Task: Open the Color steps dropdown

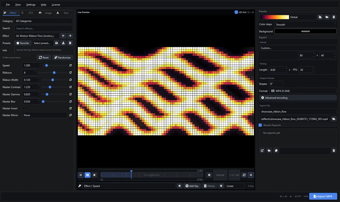Action: click(305, 24)
